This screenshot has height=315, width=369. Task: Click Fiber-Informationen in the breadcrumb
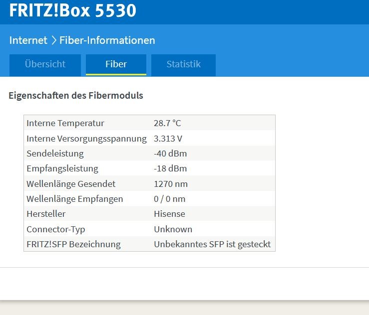[x=107, y=40]
